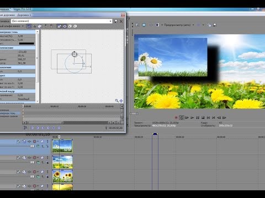
Task: Go to first keyframe button
Action: [x=32, y=128]
